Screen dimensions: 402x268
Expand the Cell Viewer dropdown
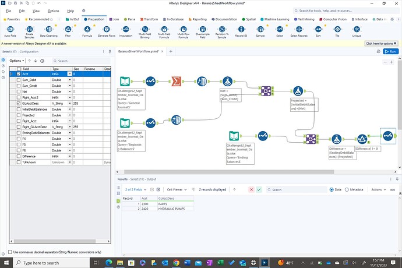pos(177,189)
